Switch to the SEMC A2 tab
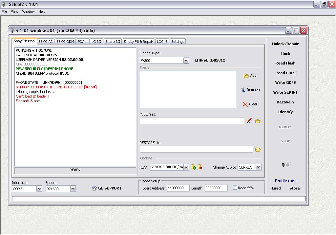 pos(46,42)
